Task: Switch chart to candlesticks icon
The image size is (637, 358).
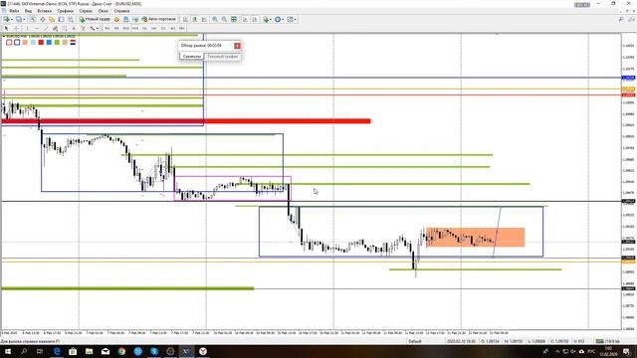Action: point(195,19)
